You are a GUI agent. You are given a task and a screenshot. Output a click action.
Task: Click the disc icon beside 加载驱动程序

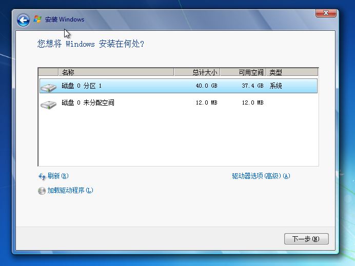point(42,191)
